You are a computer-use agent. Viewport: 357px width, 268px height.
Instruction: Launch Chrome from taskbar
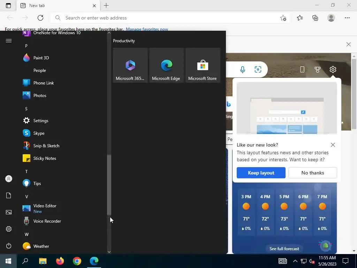point(77,261)
